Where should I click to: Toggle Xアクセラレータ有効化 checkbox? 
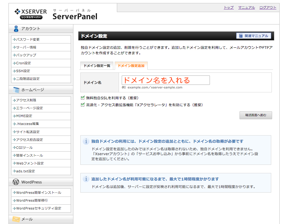coord(82,105)
